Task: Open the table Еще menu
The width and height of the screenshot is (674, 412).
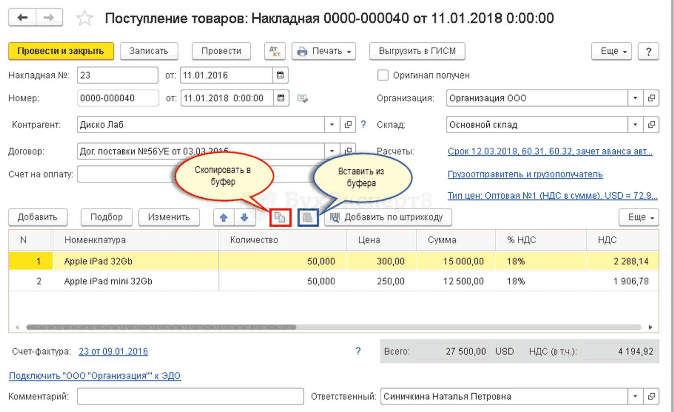Action: (x=639, y=217)
